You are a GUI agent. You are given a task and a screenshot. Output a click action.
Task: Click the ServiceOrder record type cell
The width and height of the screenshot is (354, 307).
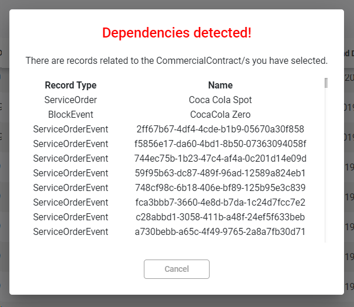(x=70, y=100)
